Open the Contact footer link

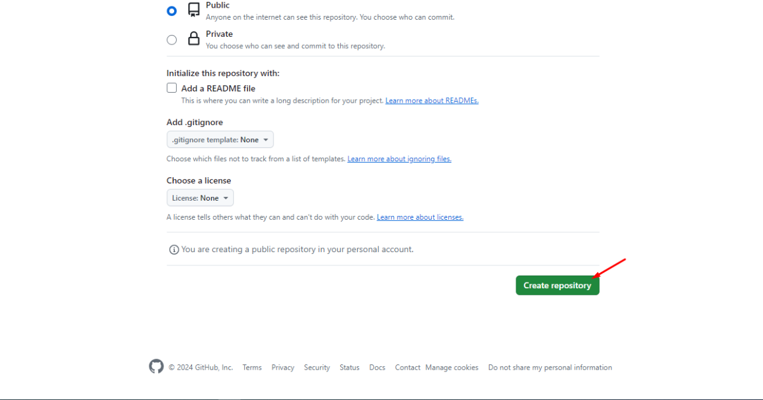coord(408,368)
